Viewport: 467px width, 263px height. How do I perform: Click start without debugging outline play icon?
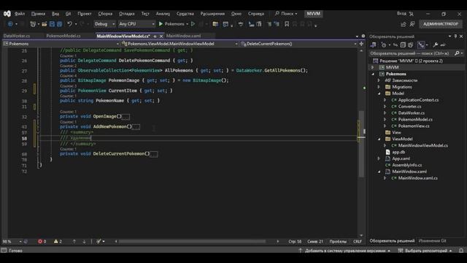click(x=193, y=24)
